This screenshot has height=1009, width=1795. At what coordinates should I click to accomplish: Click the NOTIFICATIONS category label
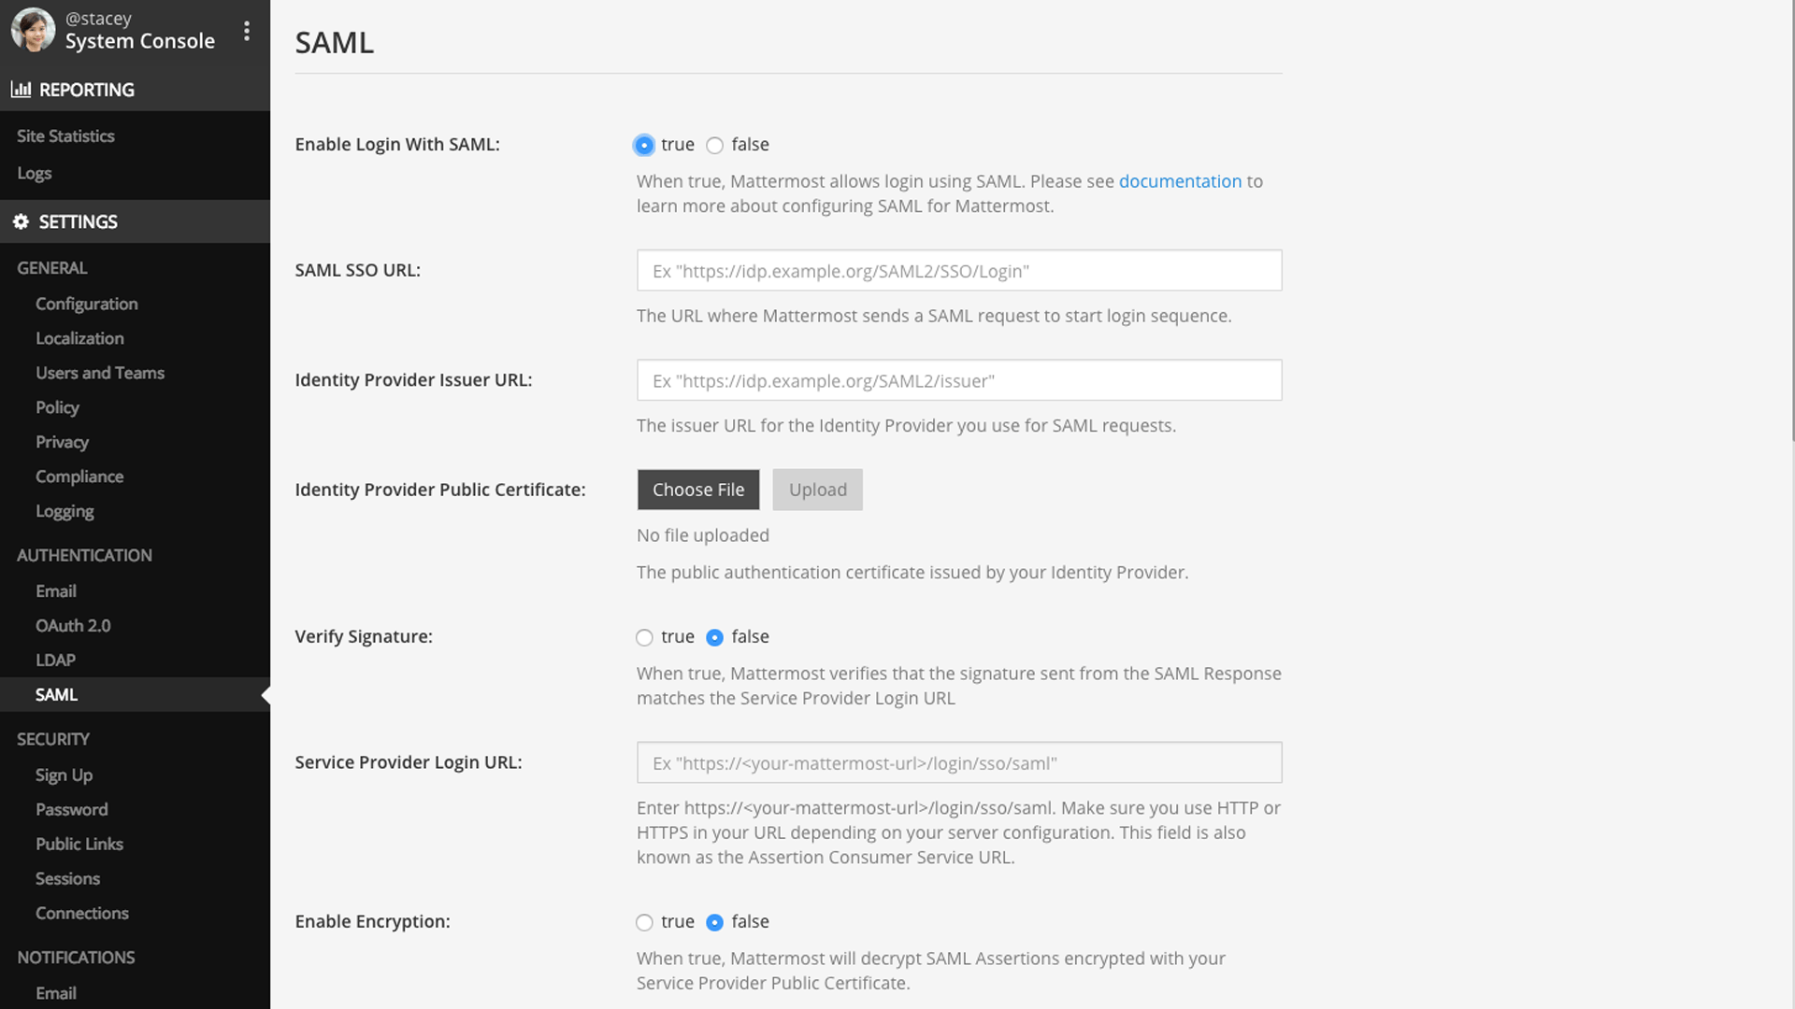coord(76,959)
